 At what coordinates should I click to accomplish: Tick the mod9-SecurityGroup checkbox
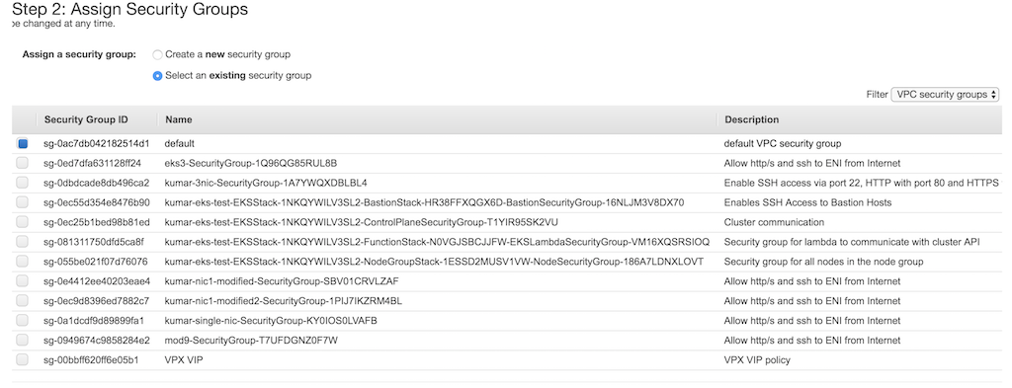23,340
